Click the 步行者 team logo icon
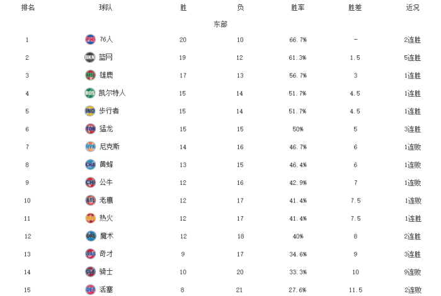Screen dimensions: 441x296 pyautogui.click(x=90, y=111)
